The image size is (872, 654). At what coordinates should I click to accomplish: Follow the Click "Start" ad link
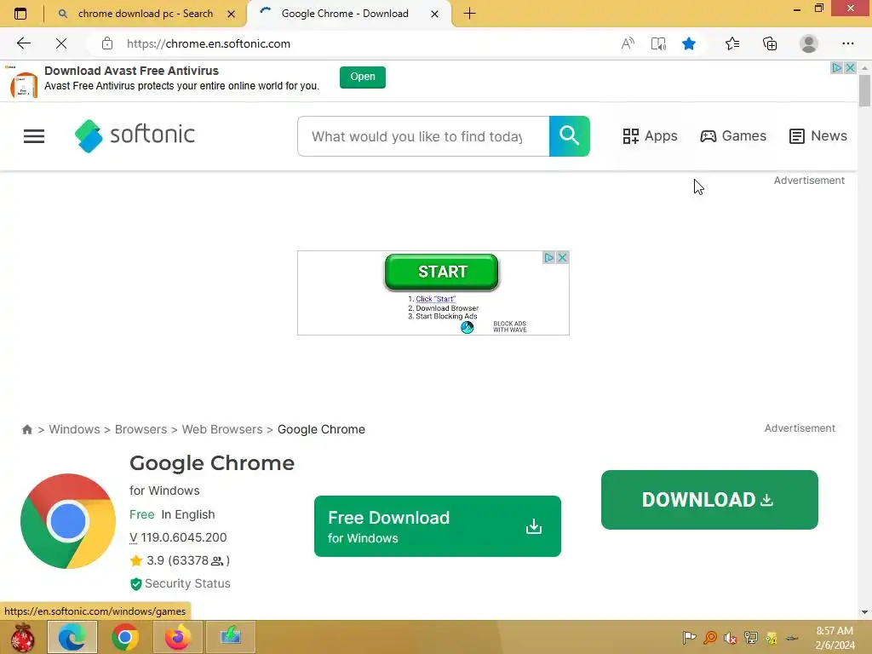(x=435, y=299)
